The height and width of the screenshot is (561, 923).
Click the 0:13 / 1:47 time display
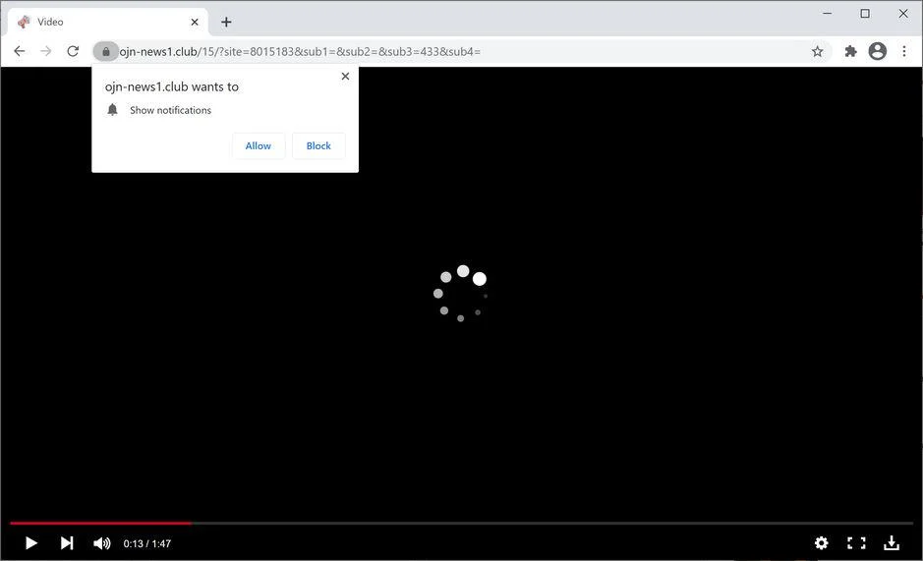pyautogui.click(x=147, y=544)
